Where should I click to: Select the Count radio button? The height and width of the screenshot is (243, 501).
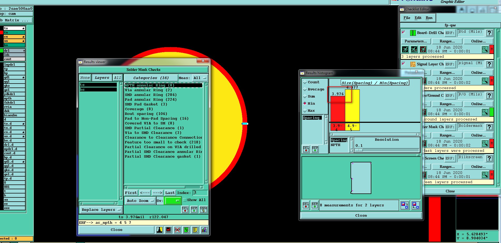tap(305, 82)
